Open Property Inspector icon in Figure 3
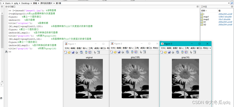This screenshot has height=107, width=234. (x=195, y=52)
